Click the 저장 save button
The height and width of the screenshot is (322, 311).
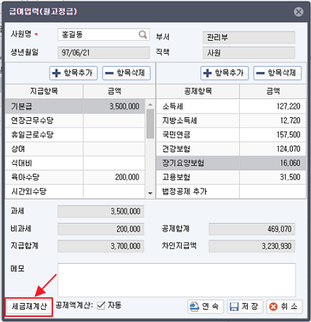(x=245, y=307)
